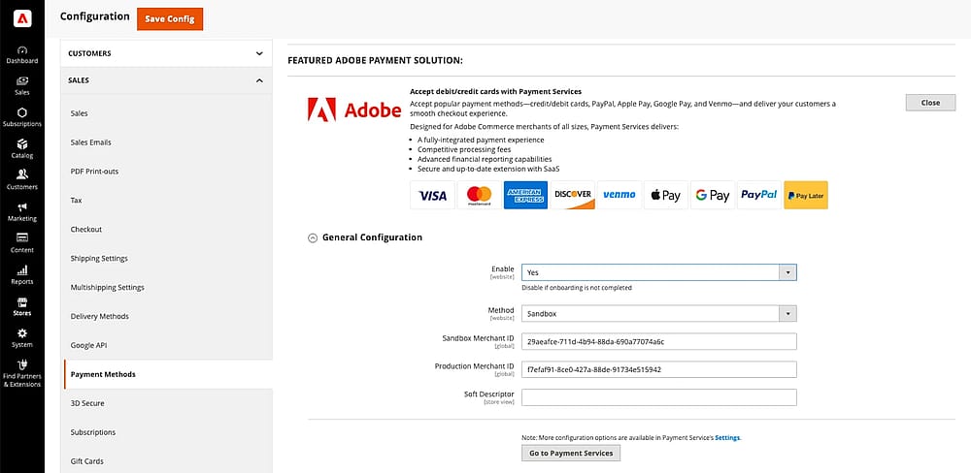
Task: Click 'Secure and up-to-date extension with SaaS' bullet
Action: click(x=488, y=169)
